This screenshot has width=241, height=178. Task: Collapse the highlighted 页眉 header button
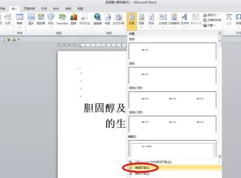132,21
